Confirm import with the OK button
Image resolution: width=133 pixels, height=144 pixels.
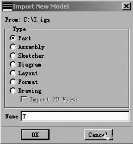(35, 135)
